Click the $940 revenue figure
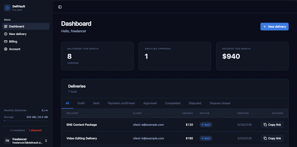 231,56
